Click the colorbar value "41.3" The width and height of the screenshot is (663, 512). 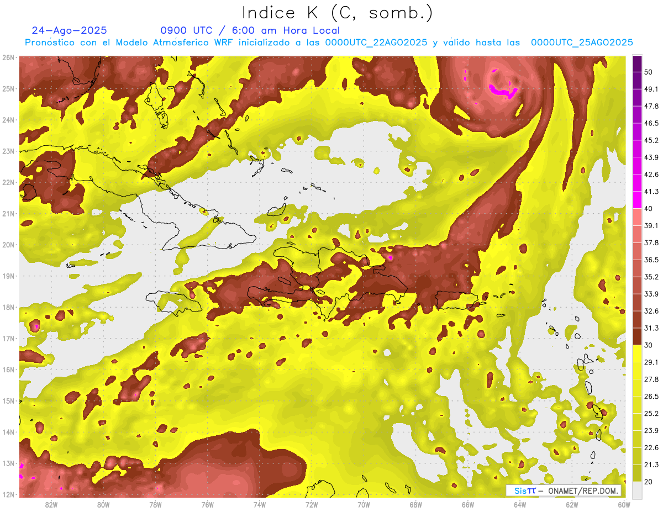pos(651,192)
